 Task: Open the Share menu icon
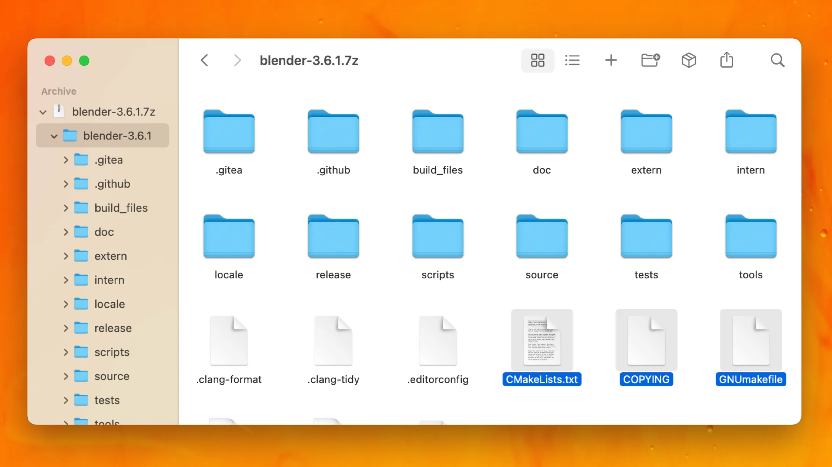pyautogui.click(x=727, y=60)
